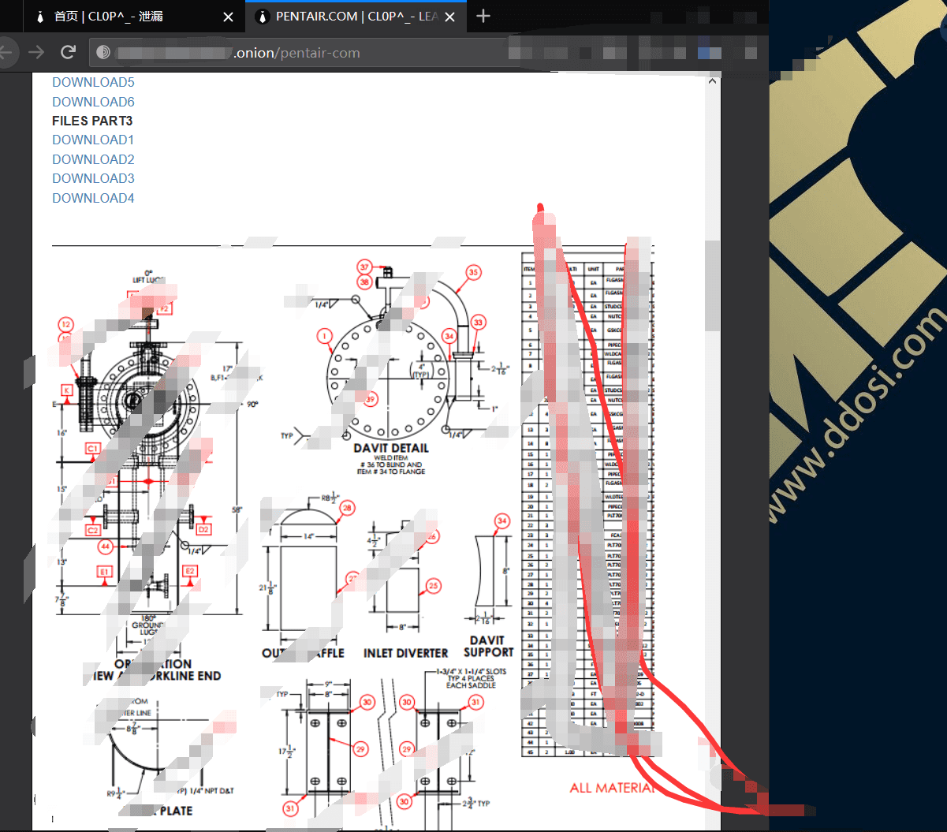
Task: Click DOWNLOAD2 under FILES PART3
Action: pos(93,159)
